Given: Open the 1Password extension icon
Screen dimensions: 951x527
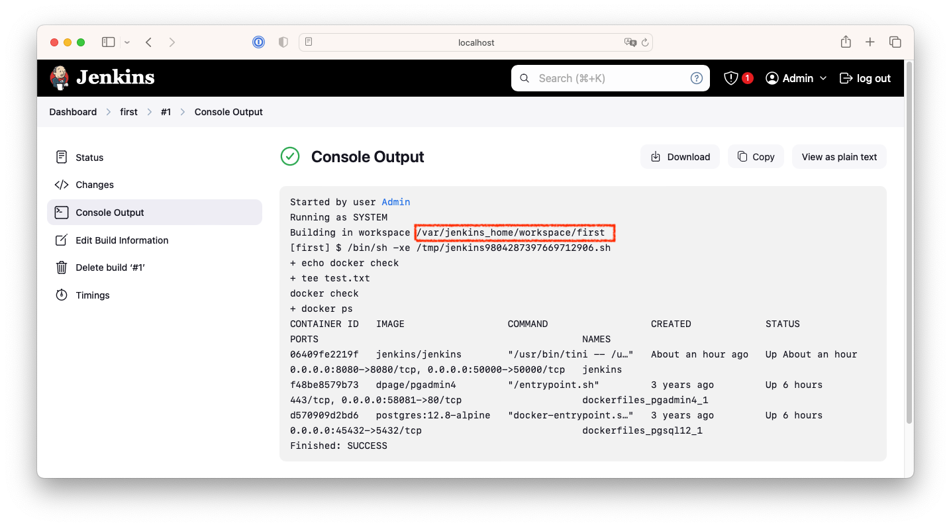Looking at the screenshot, I should [258, 42].
